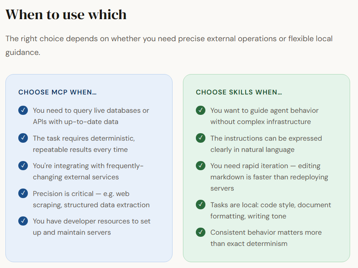Click the "CHOOSE MCP WHEN…" card title
This screenshot has height=268, width=358.
coord(57,92)
